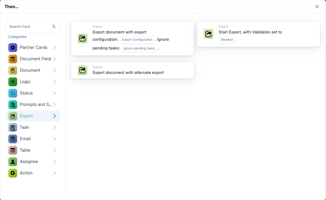Screen dimensions: 326x200
Task: Click the Partner Cards gear icon
Action: (13, 48)
